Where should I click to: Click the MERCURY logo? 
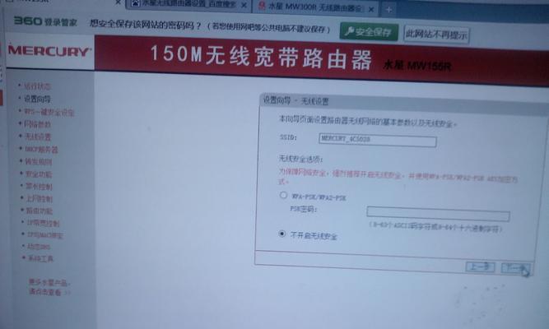49,52
